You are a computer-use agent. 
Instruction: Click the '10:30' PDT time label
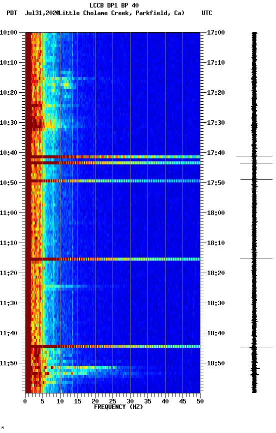[x=8, y=123]
